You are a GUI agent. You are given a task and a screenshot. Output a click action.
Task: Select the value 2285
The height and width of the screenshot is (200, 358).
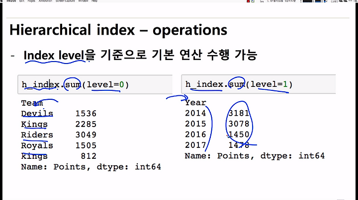[x=86, y=124]
